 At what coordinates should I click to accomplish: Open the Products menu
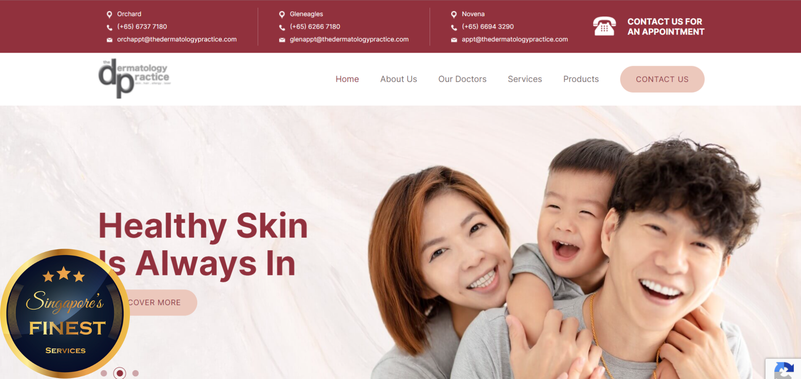tap(581, 79)
